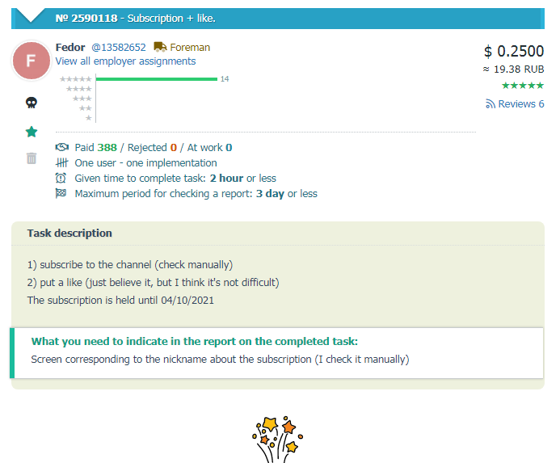Click the trash bin delete icon

[x=32, y=158]
